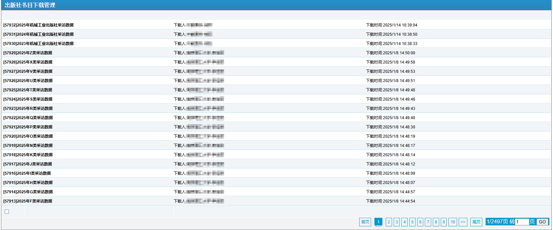Click the >> next pages button
This screenshot has height=230, width=553.
coord(463,222)
